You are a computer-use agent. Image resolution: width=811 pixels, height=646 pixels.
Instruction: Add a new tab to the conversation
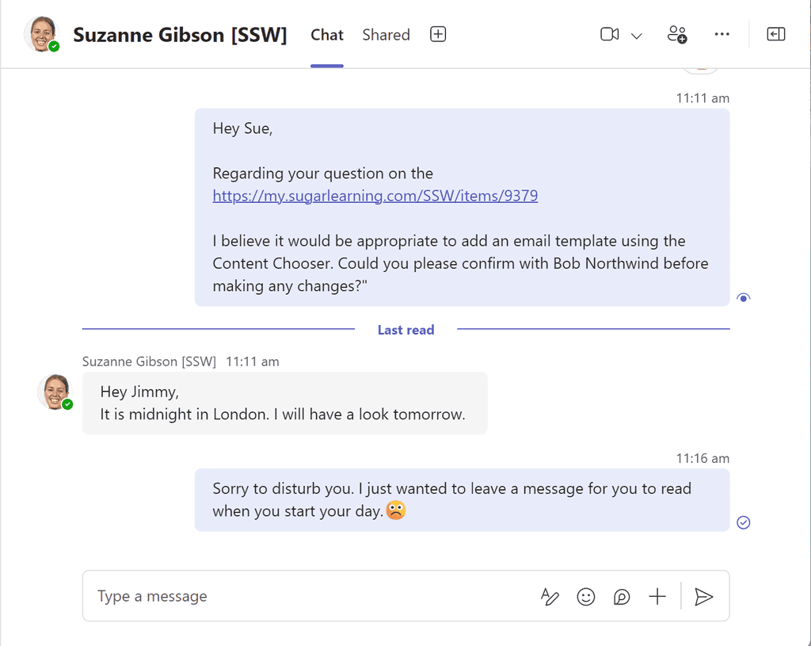click(437, 34)
